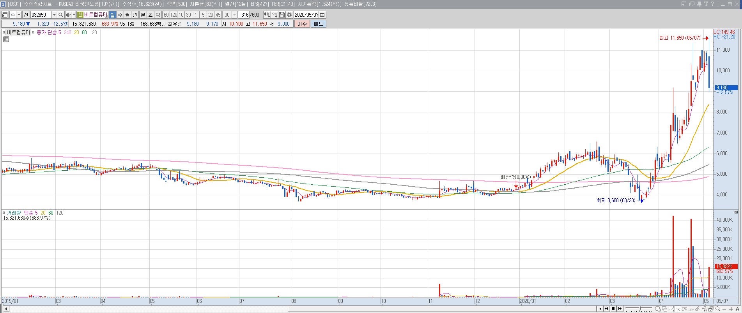The height and width of the screenshot is (313, 742).
Task: Click the line tool icon left of the save icon
Action: pos(275,15)
